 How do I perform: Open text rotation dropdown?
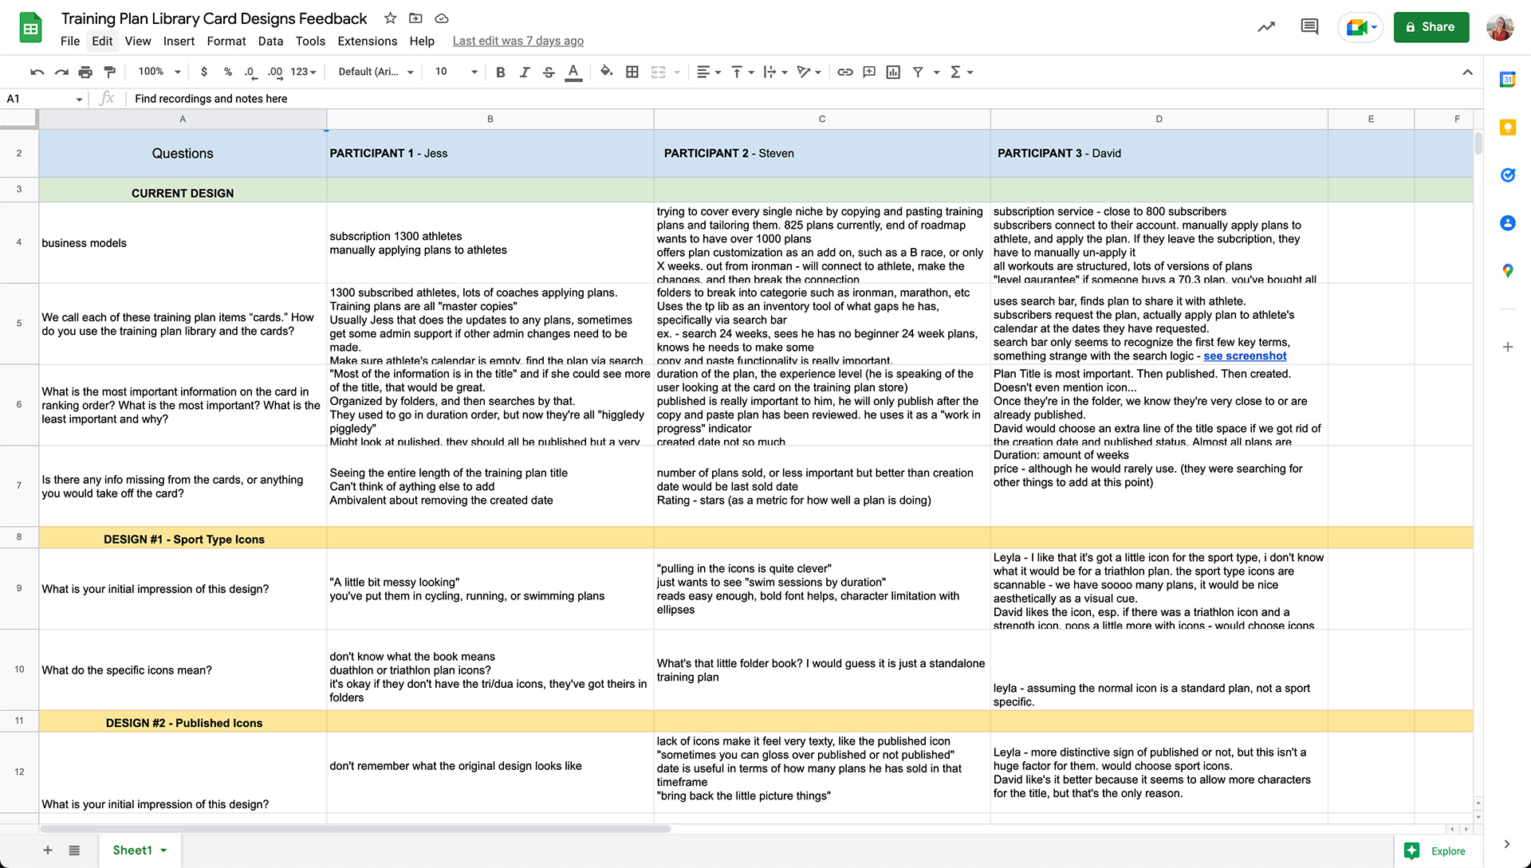click(x=809, y=72)
